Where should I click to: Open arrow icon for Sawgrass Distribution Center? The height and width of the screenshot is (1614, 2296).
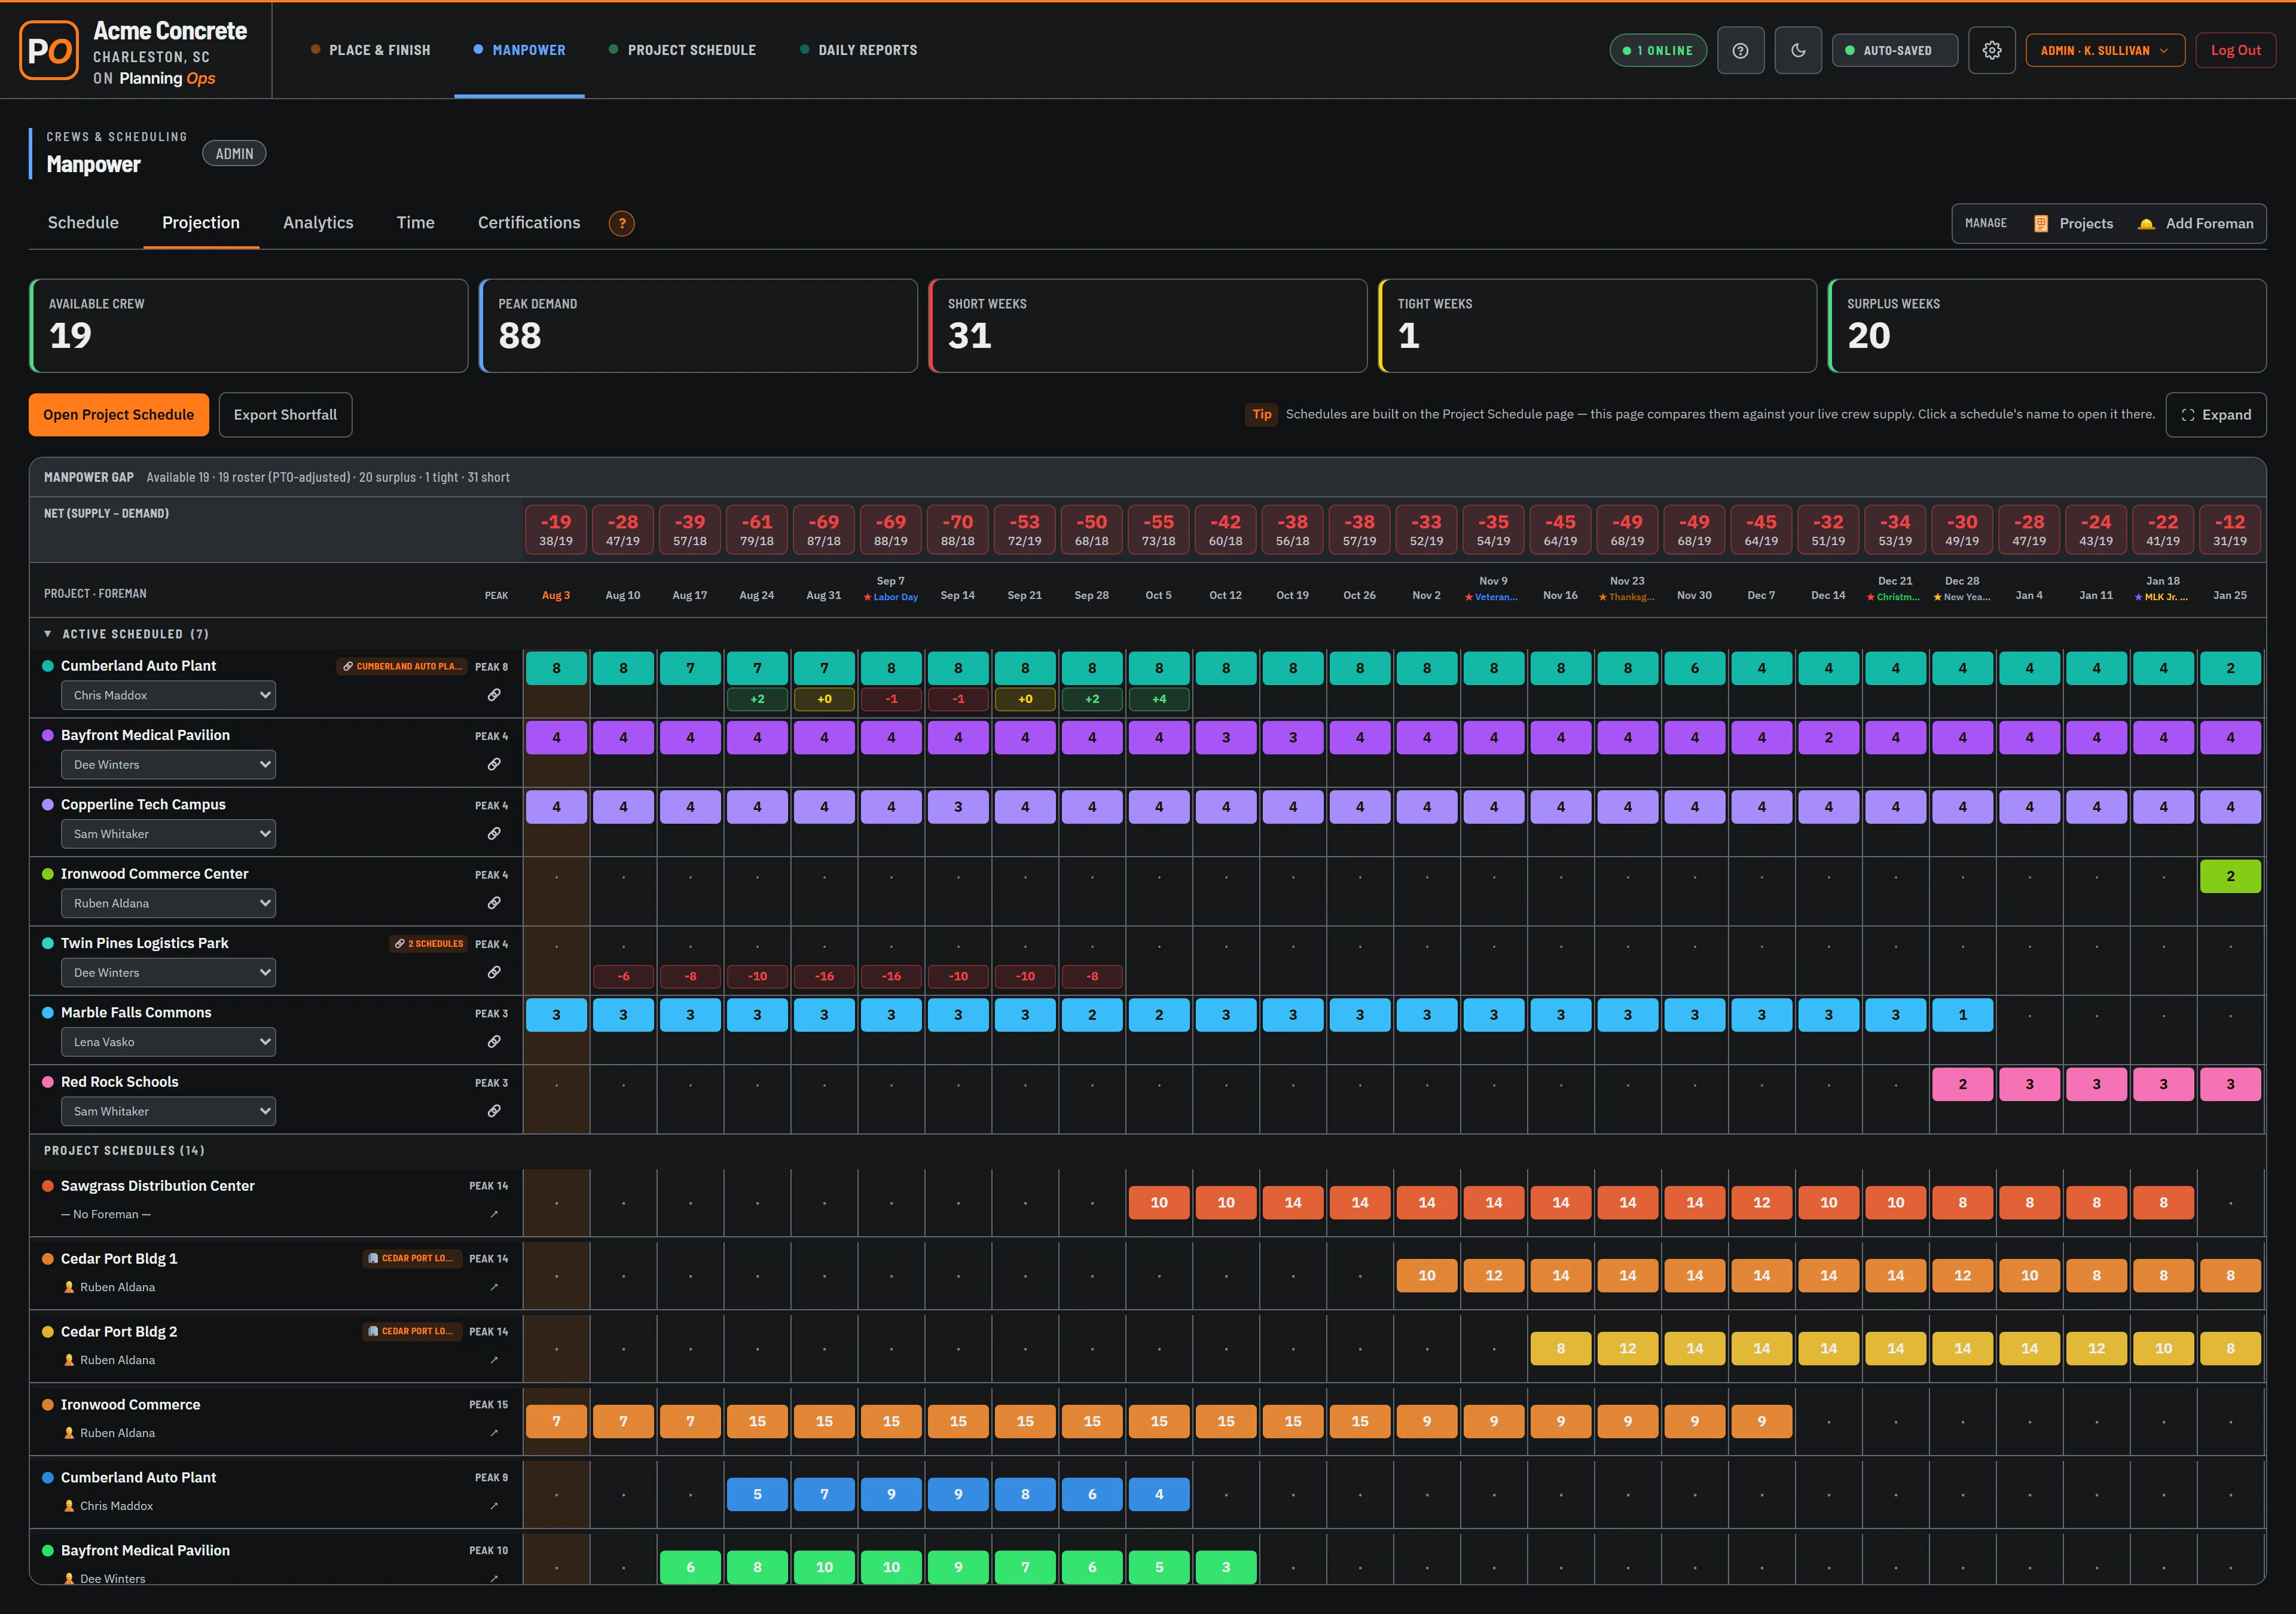tap(494, 1214)
